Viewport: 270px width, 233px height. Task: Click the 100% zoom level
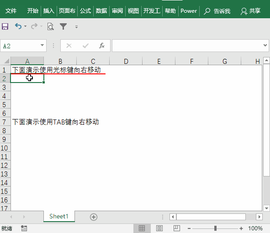(255, 228)
